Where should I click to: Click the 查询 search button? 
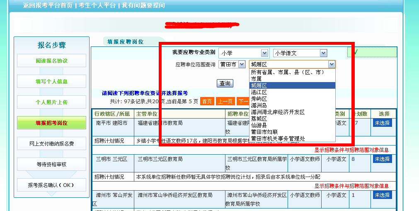pos(225,83)
